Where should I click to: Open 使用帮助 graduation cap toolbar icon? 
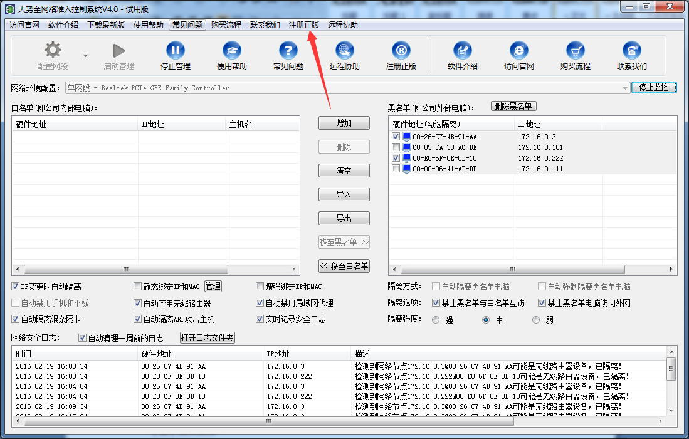[x=232, y=50]
